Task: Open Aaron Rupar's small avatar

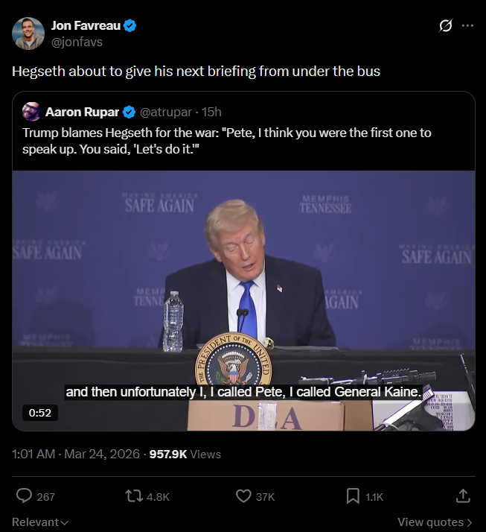Action: pyautogui.click(x=31, y=112)
